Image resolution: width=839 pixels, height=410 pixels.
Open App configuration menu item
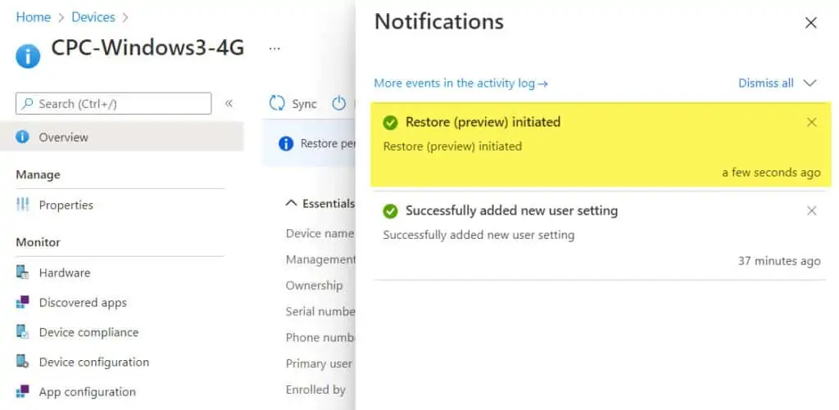click(87, 392)
